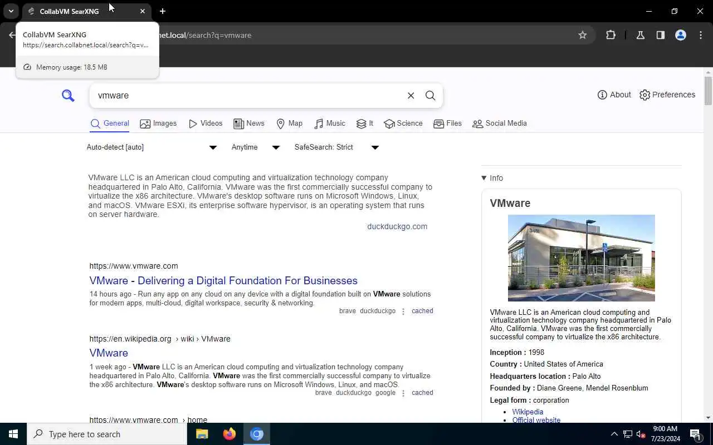This screenshot has width=713, height=445.
Task: Switch to Social Media category
Action: coord(500,123)
